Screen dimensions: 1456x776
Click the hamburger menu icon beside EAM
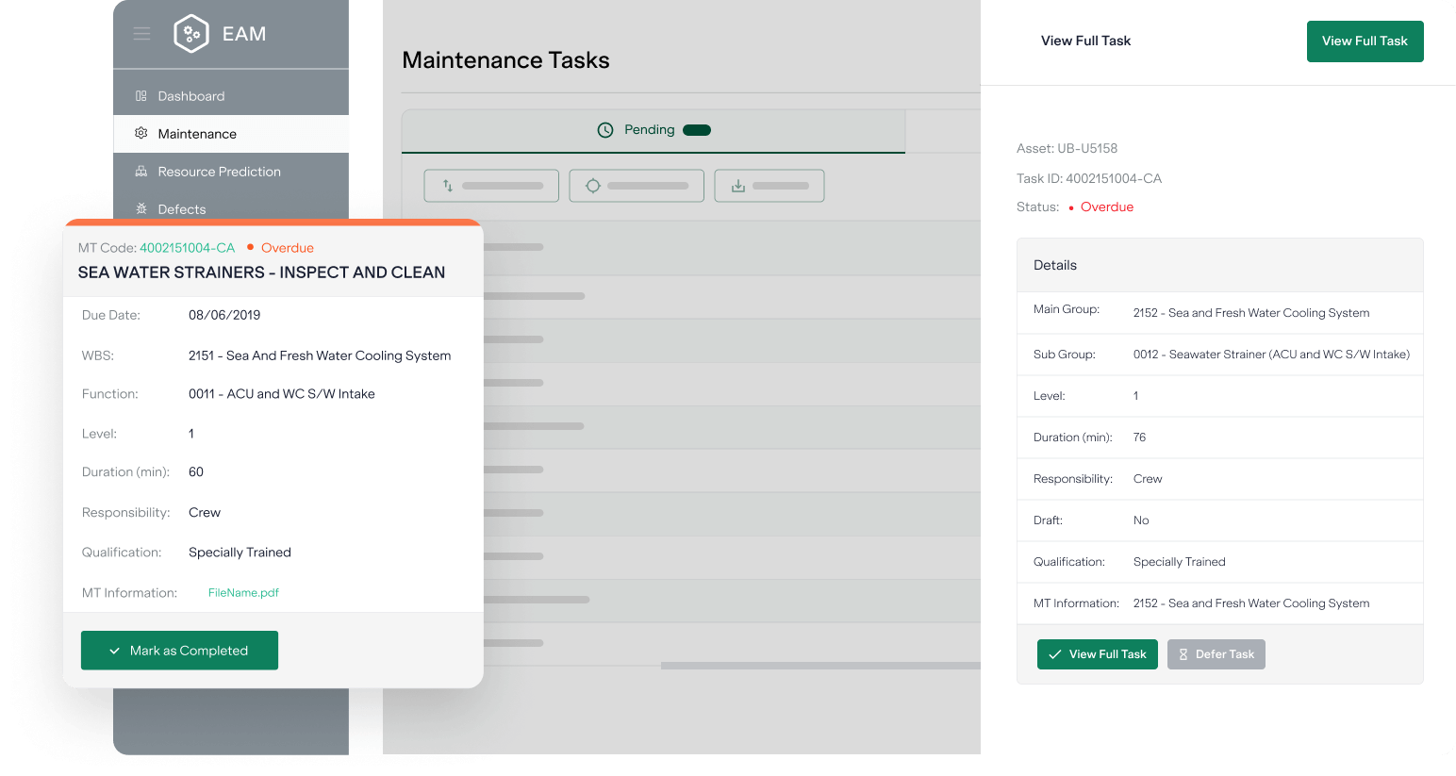click(x=141, y=34)
